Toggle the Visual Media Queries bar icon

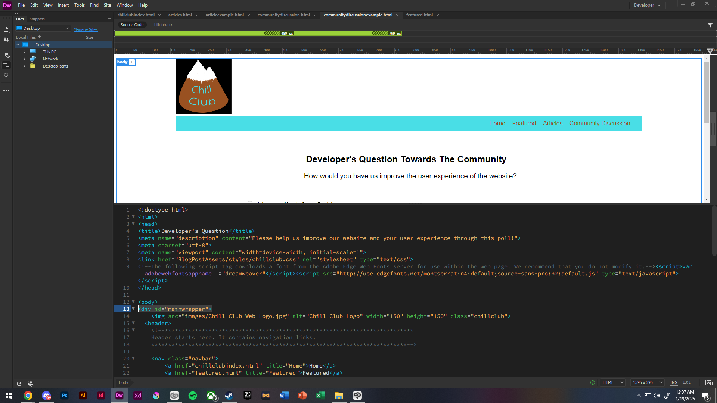6,65
